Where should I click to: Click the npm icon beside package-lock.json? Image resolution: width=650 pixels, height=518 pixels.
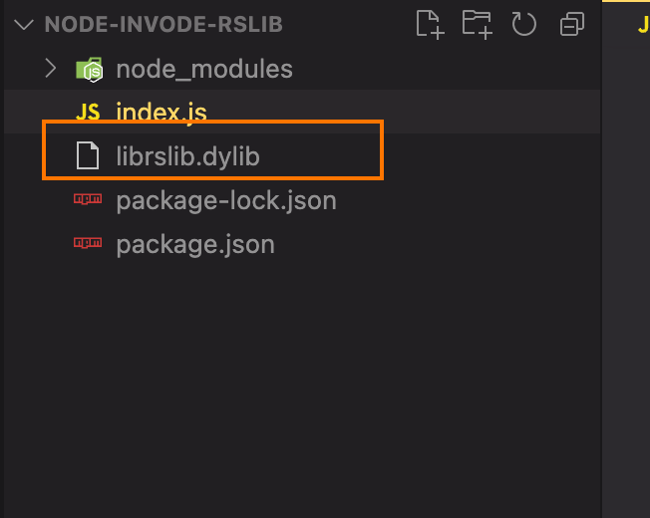[88, 199]
